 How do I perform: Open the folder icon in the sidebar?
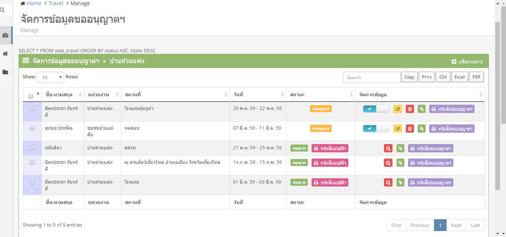click(x=5, y=72)
